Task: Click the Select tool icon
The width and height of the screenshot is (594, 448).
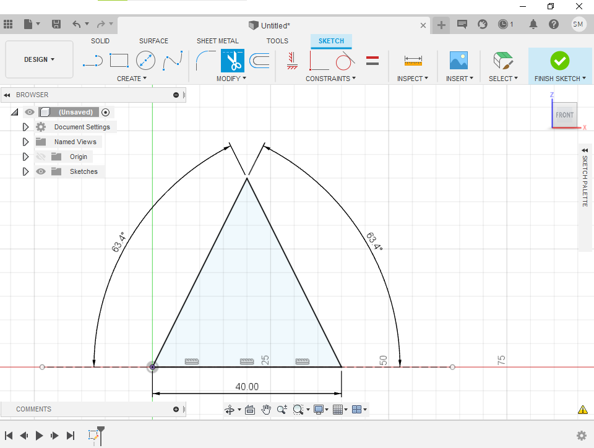Action: coord(503,61)
